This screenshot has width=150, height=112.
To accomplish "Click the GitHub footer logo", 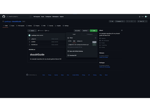I will point(27,75).
